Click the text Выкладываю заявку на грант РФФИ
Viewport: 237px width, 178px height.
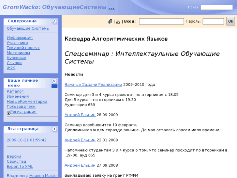101,175
